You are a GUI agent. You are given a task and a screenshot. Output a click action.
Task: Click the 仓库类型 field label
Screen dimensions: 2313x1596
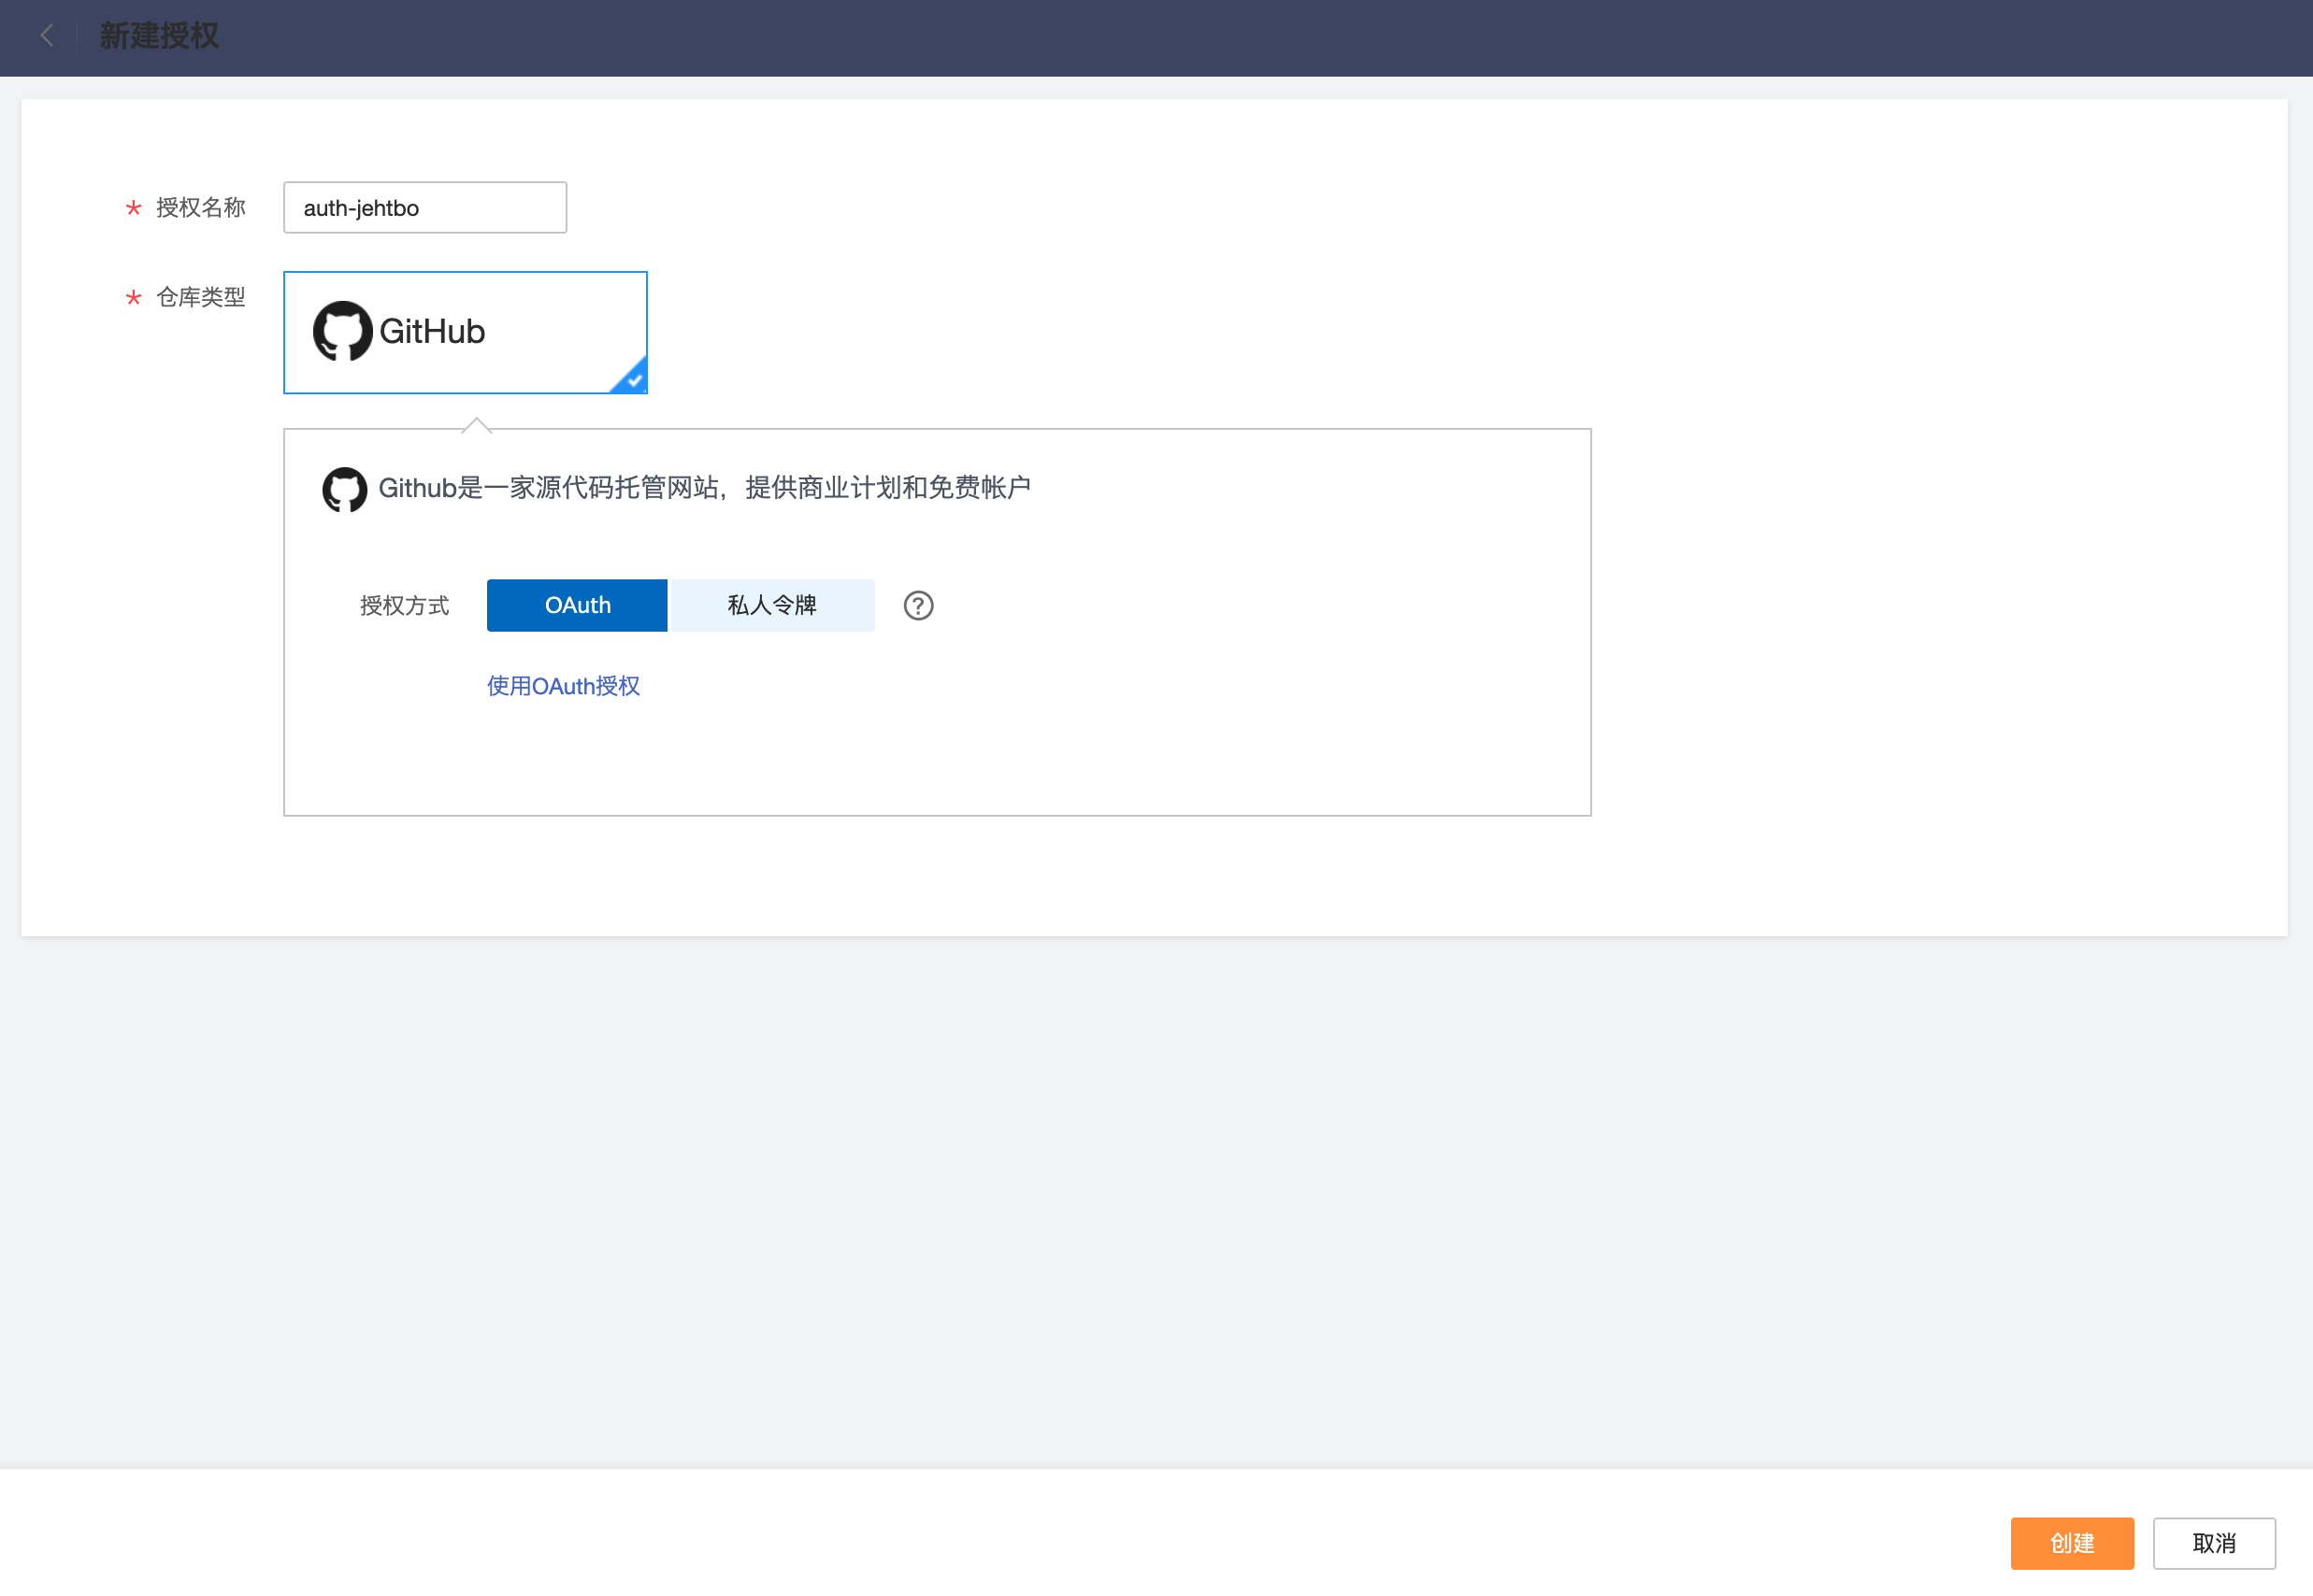point(200,298)
